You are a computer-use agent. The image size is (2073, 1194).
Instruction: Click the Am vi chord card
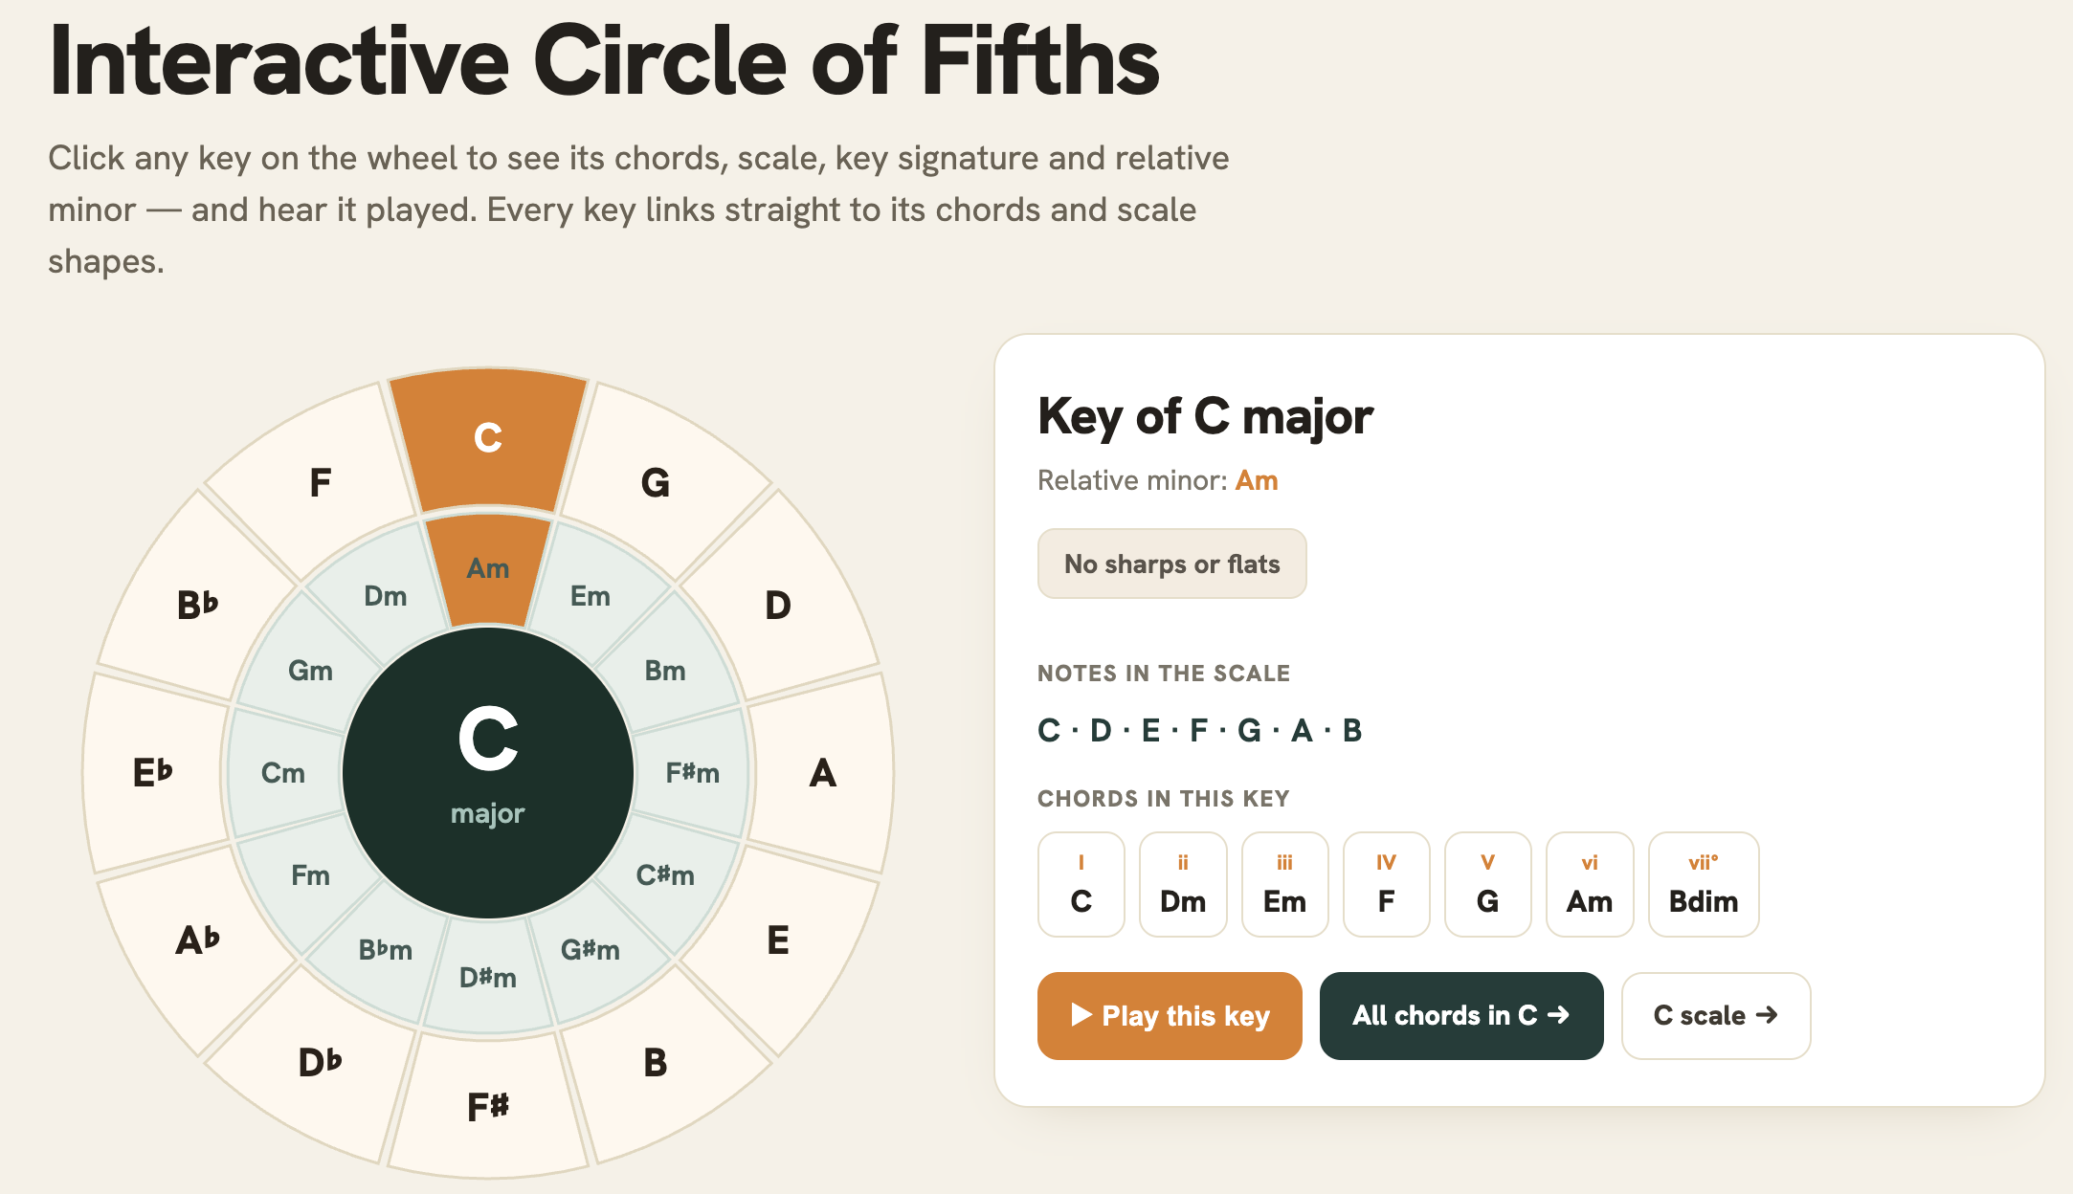(1589, 884)
